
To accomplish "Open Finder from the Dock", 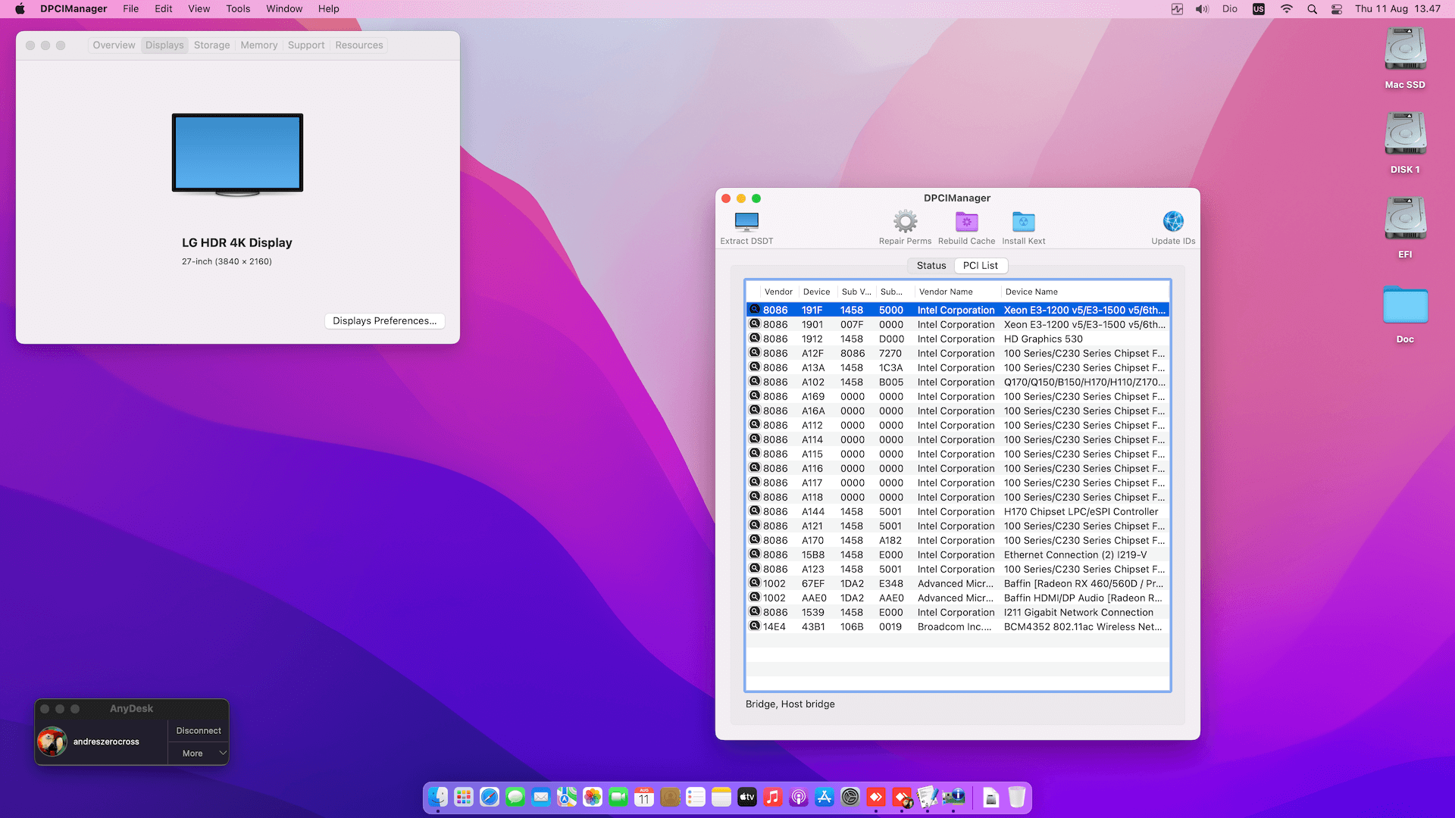I will [x=438, y=797].
